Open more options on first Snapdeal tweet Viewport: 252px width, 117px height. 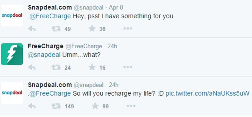point(128,29)
